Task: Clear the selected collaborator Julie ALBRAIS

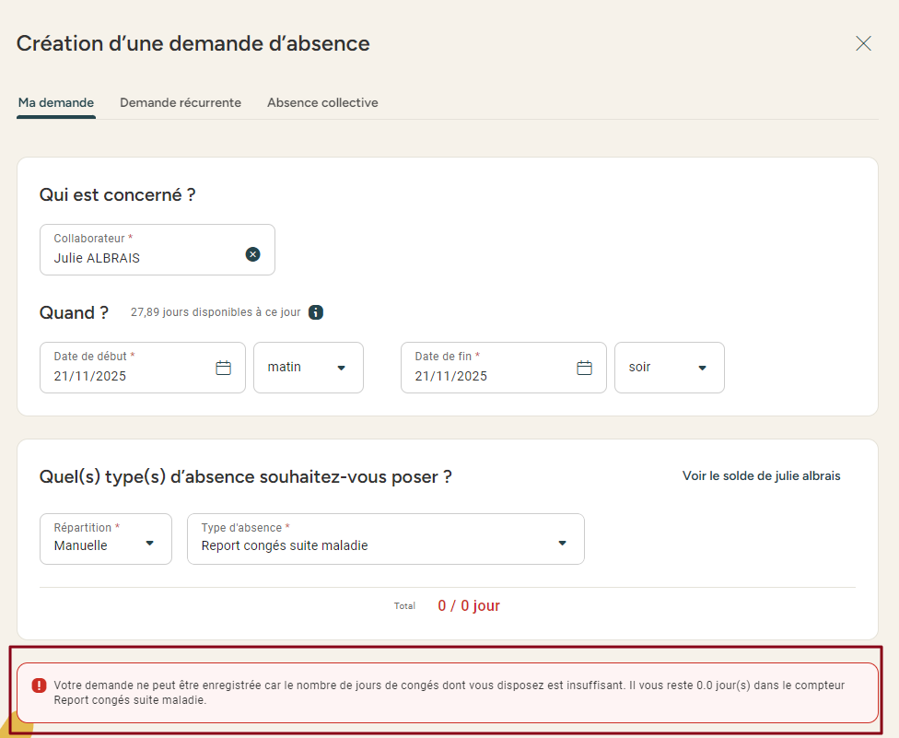Action: tap(252, 254)
